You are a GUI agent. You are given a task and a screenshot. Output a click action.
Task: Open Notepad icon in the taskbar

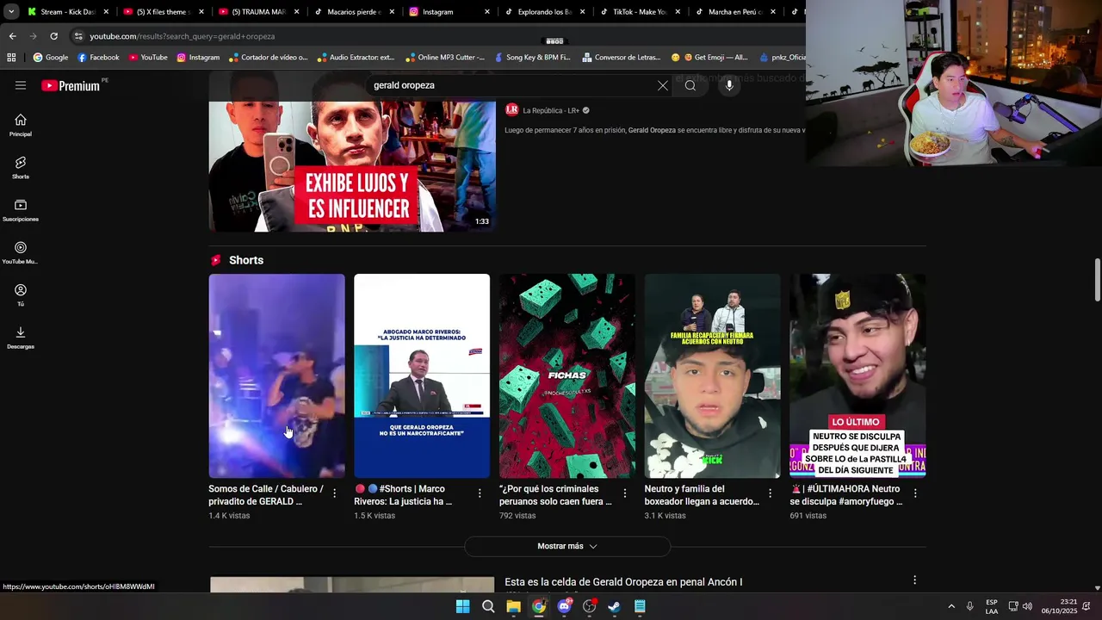click(640, 606)
